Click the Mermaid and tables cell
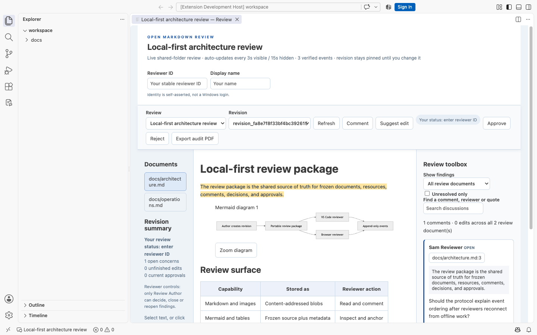This screenshot has width=537, height=335. 230,318
